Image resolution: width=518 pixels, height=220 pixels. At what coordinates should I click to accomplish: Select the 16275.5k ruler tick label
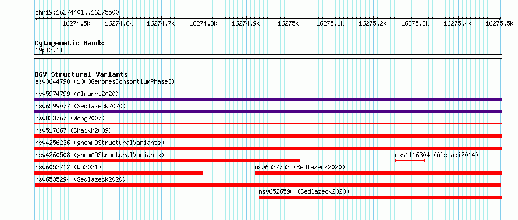coord(499,23)
